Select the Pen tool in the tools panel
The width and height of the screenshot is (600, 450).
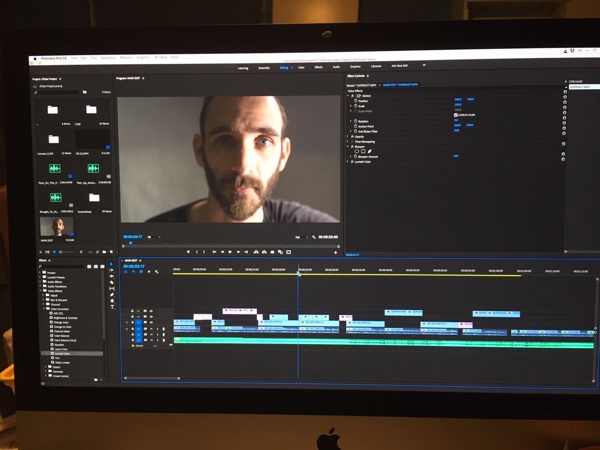[112, 294]
